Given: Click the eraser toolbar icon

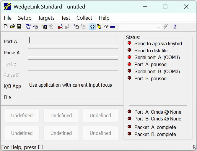Looking at the screenshot, I should tap(106, 27).
